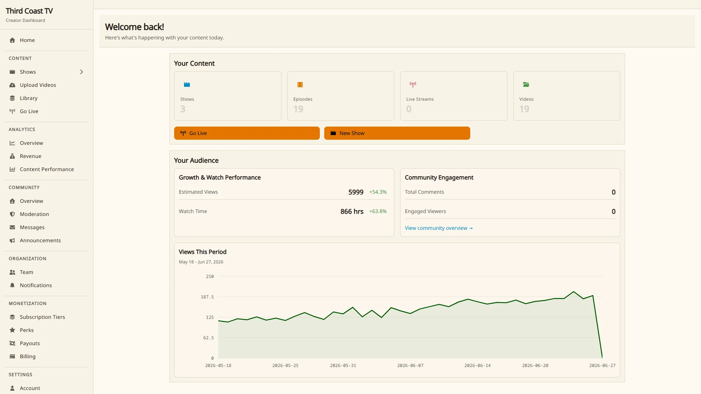This screenshot has width=701, height=394.
Task: Click the Team people icon
Action: [12, 272]
